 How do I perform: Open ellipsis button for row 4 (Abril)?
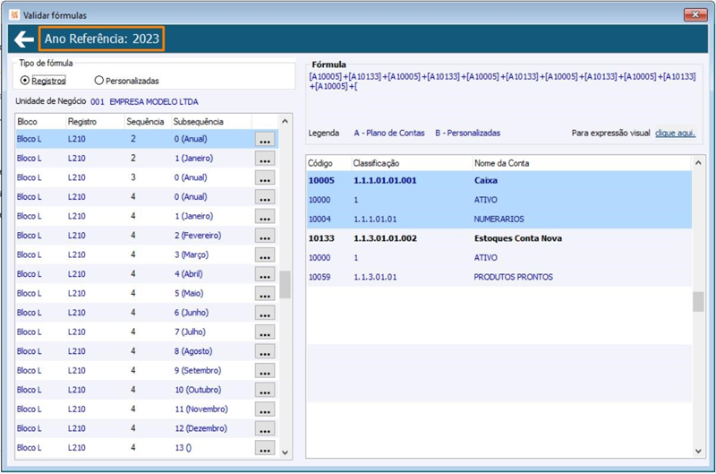click(x=265, y=274)
